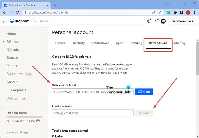Click the page vertical scrollbar
Viewport: 199px width, 138px height.
pos(197,58)
